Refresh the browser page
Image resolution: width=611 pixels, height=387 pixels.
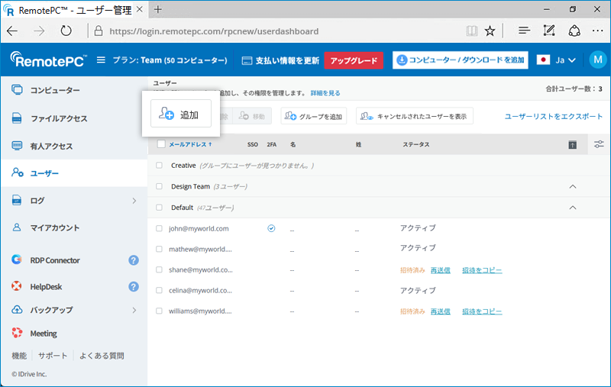point(66,31)
